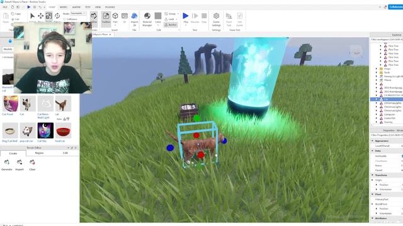
Task: Open the Material Manager
Action: point(147,19)
